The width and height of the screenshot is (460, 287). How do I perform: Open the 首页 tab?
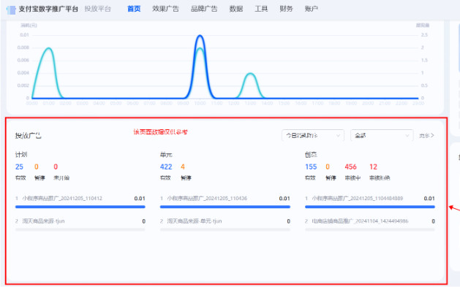(134, 9)
